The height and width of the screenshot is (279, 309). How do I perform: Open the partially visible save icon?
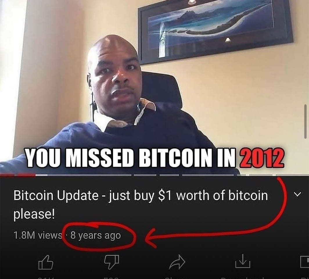[x=304, y=262]
